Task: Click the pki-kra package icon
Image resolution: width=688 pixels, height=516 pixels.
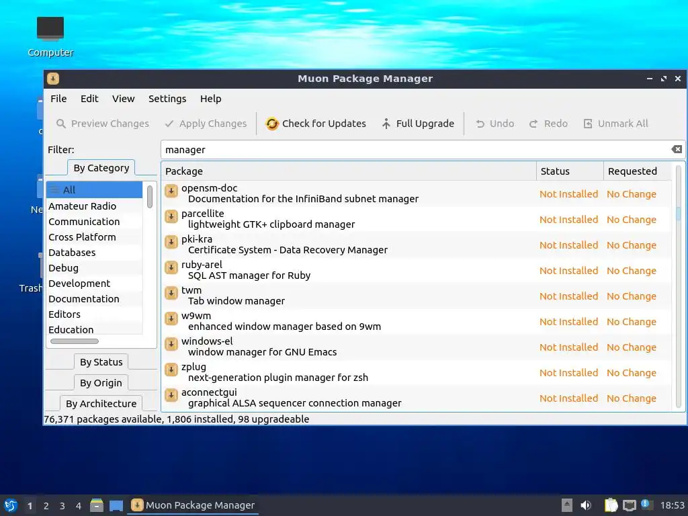Action: click(x=171, y=242)
